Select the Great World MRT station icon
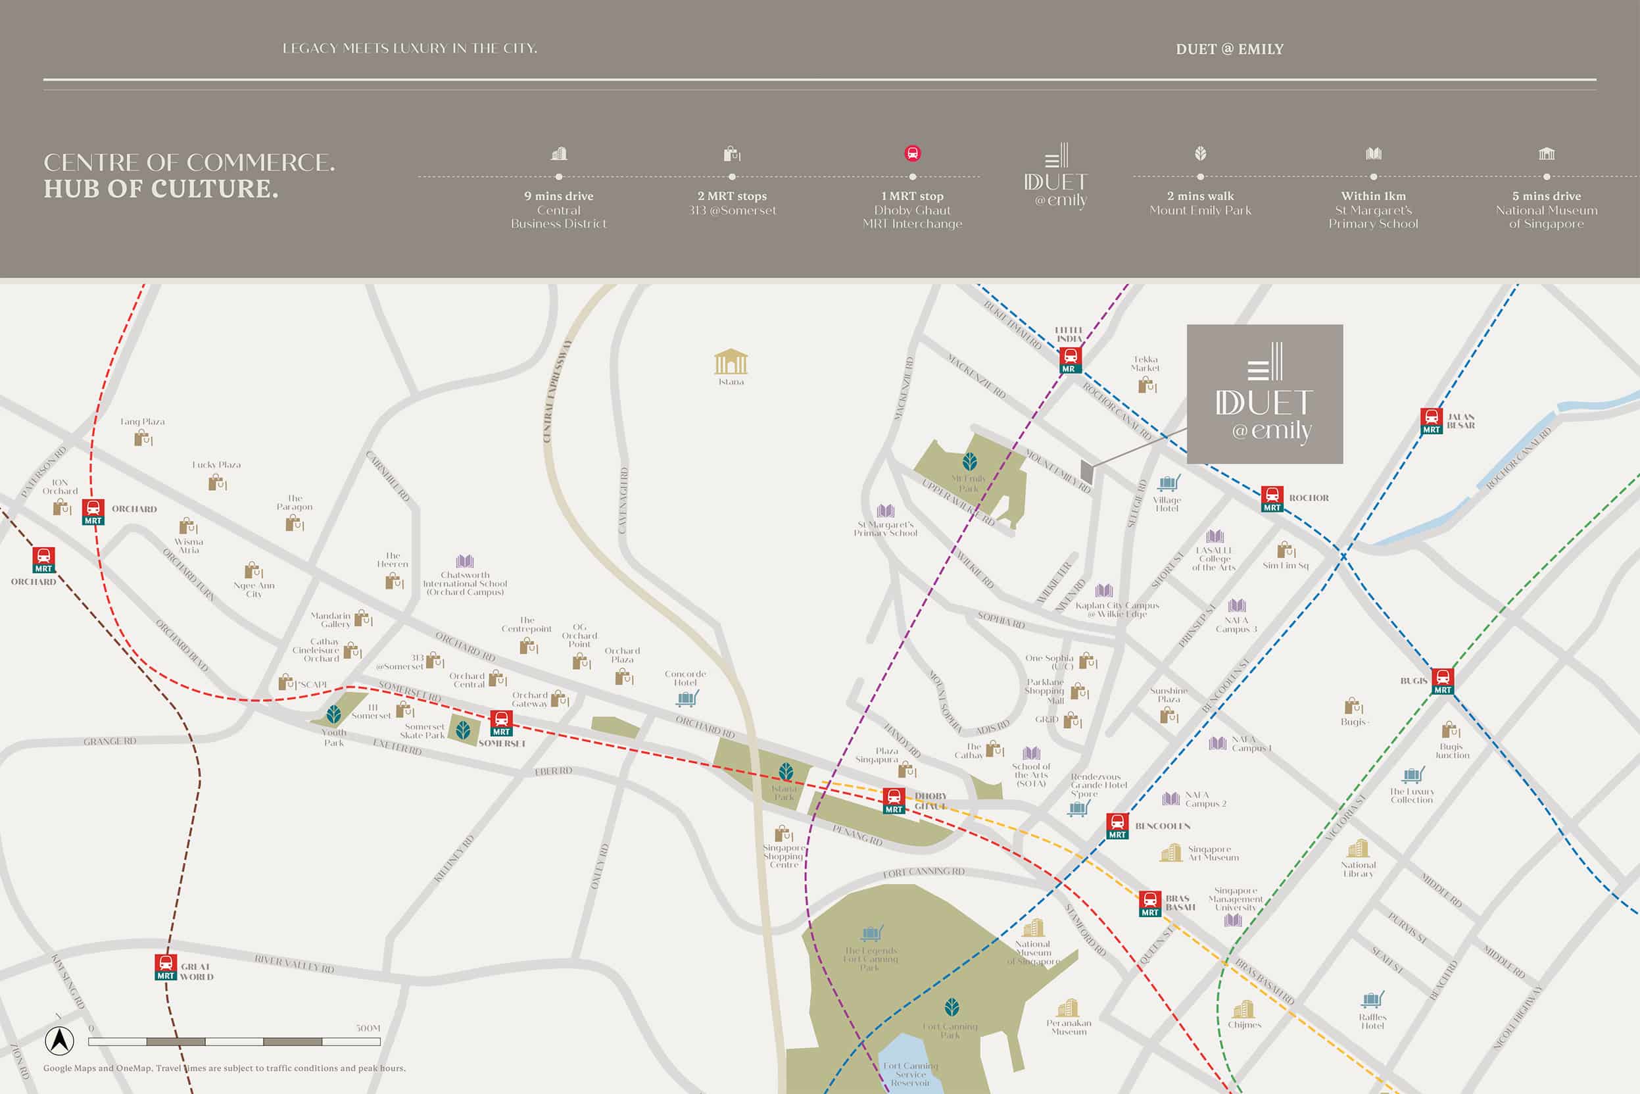 pos(165,967)
